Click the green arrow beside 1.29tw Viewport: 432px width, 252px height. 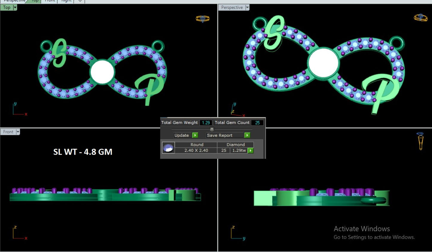pos(251,150)
